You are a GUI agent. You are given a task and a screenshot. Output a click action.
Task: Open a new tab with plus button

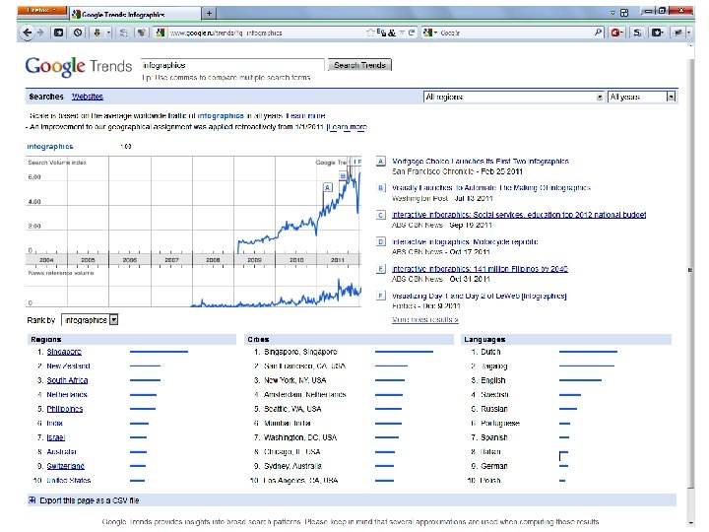(209, 14)
